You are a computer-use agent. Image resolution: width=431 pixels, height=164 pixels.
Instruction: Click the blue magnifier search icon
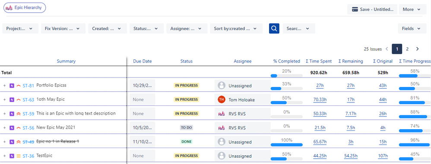[x=274, y=28]
